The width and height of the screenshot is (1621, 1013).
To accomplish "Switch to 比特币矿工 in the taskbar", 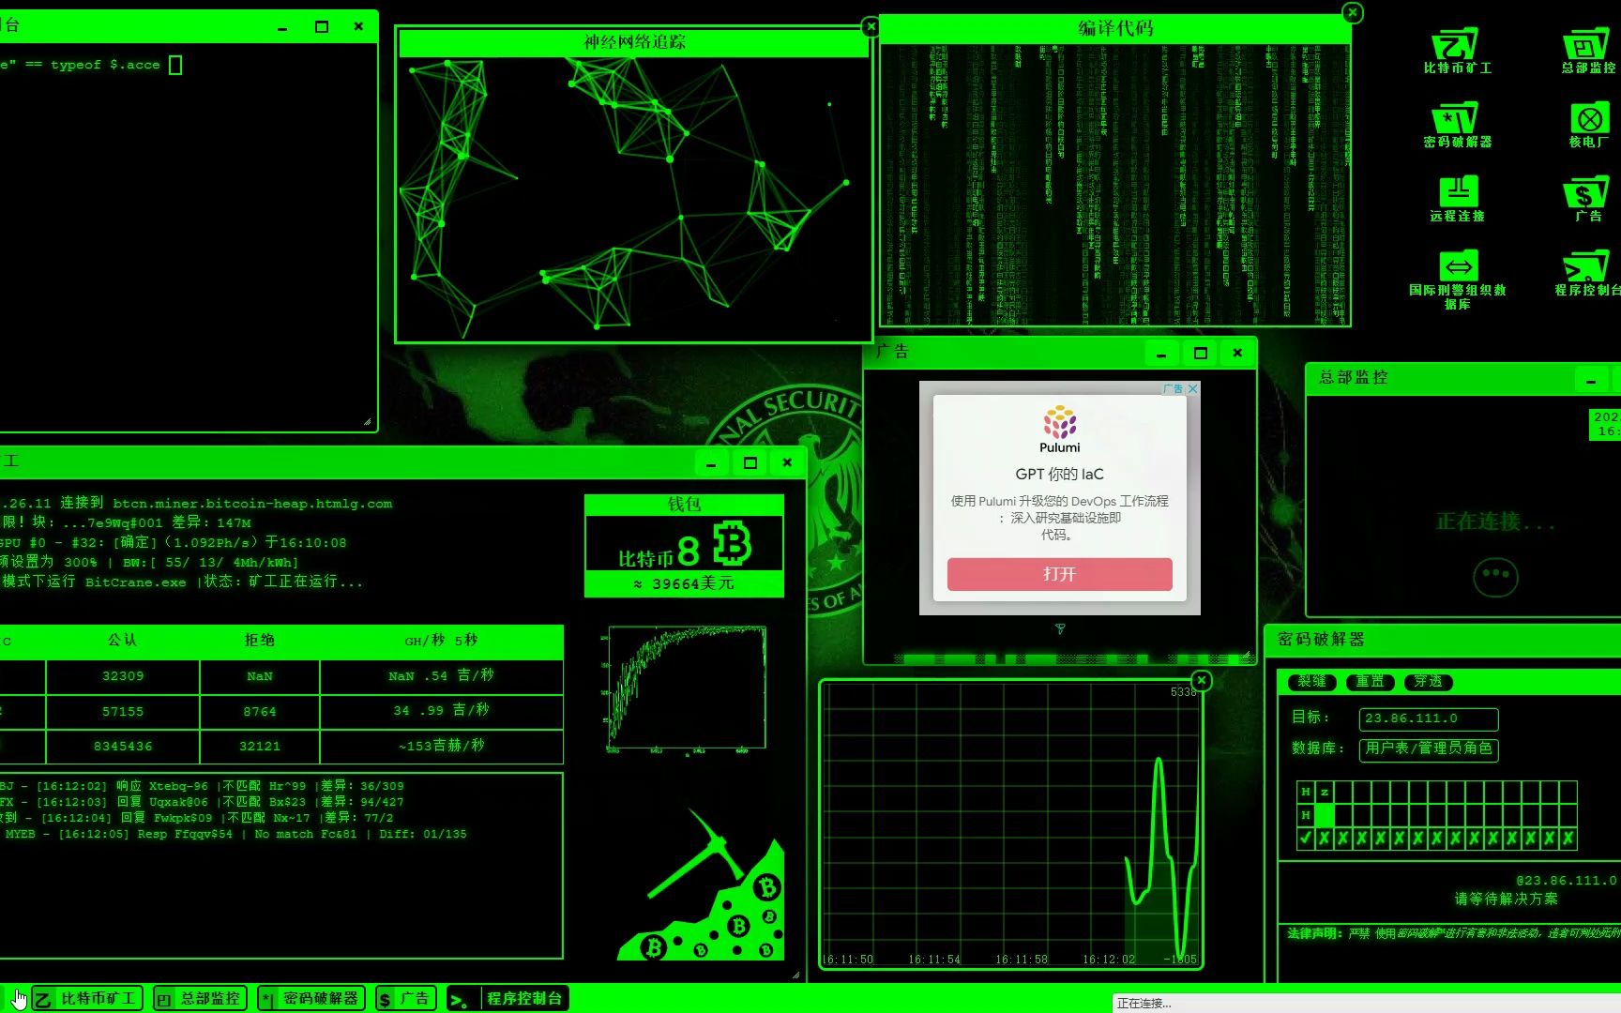I will [87, 999].
